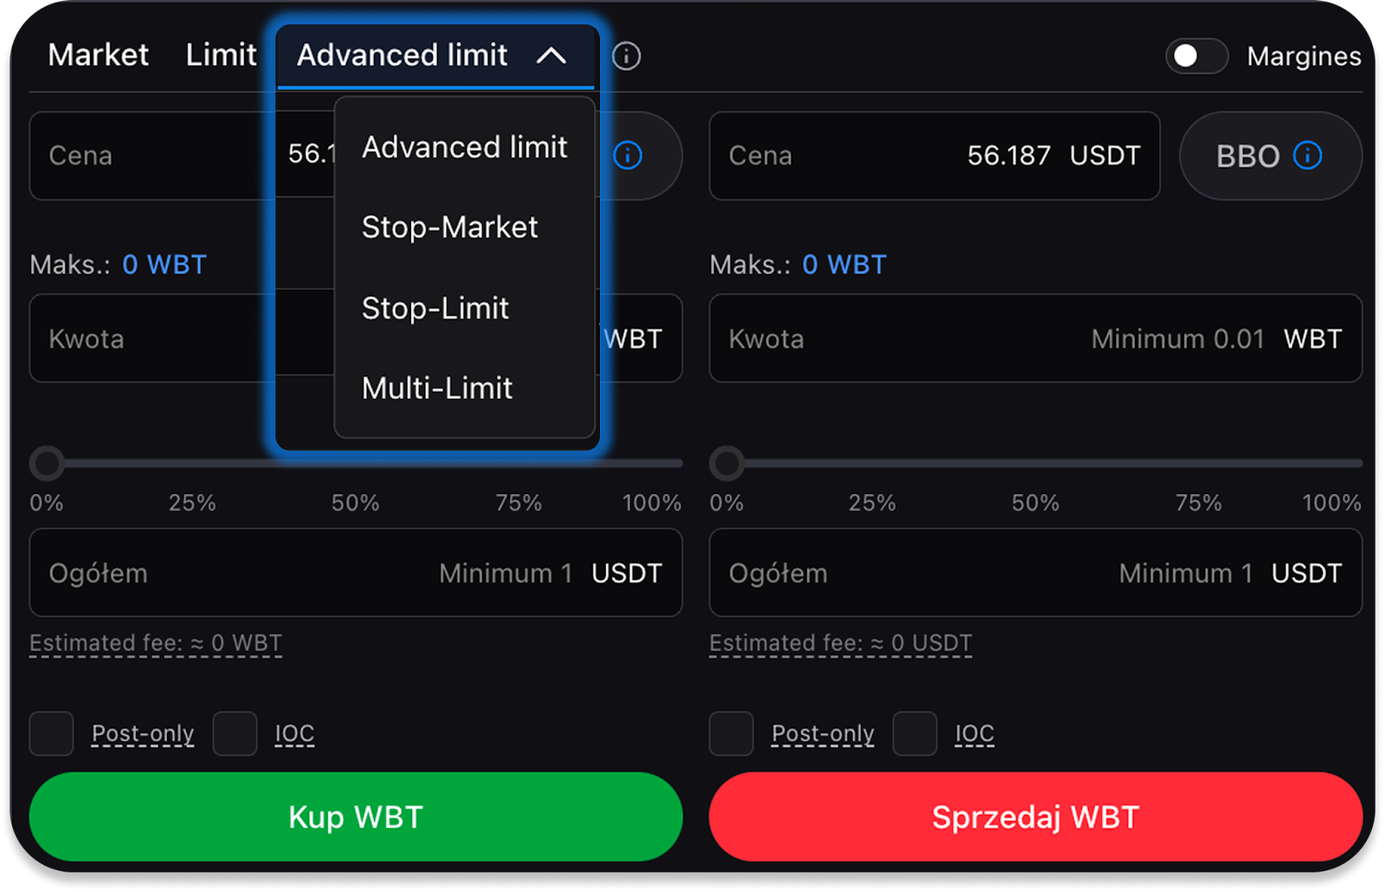This screenshot has width=1385, height=892.
Task: Click info icon next to Advanced limit tab
Action: [626, 56]
